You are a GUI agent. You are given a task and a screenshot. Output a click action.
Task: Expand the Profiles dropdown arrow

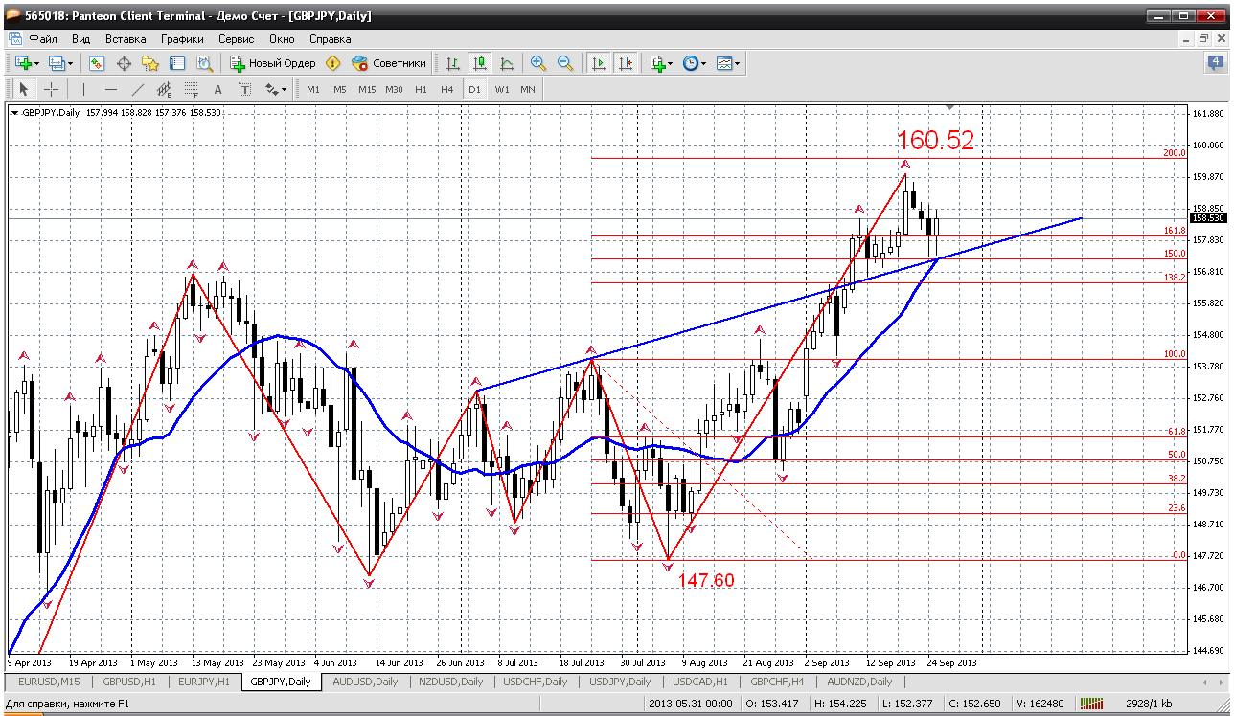pyautogui.click(x=70, y=63)
